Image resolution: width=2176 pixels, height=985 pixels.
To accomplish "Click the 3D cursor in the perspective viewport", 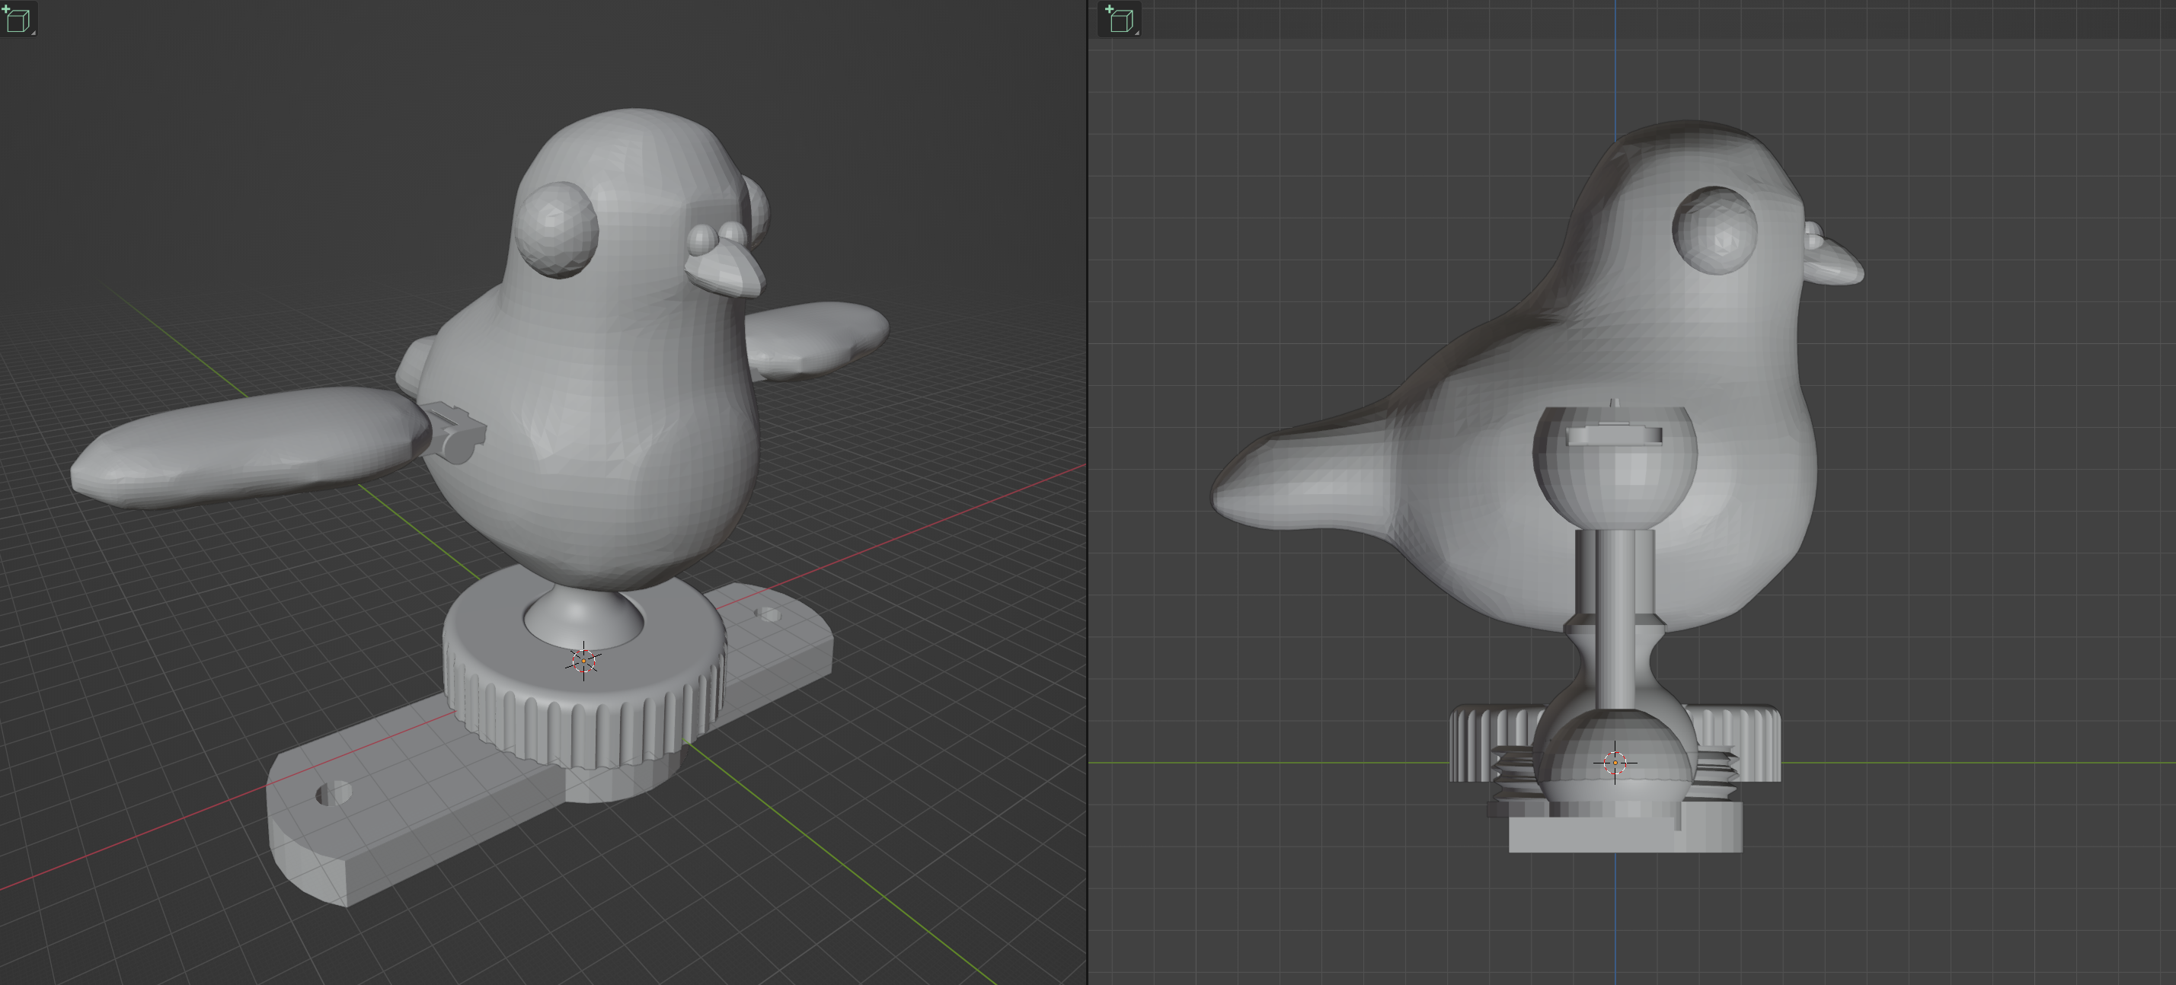I will [583, 661].
